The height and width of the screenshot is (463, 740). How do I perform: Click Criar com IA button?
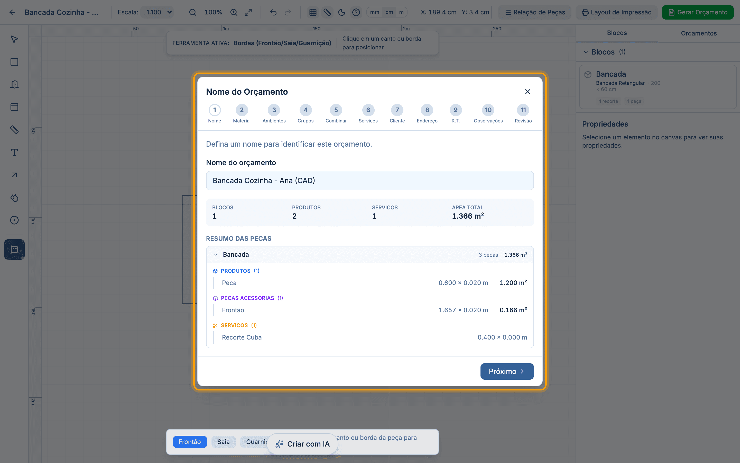[x=302, y=444]
